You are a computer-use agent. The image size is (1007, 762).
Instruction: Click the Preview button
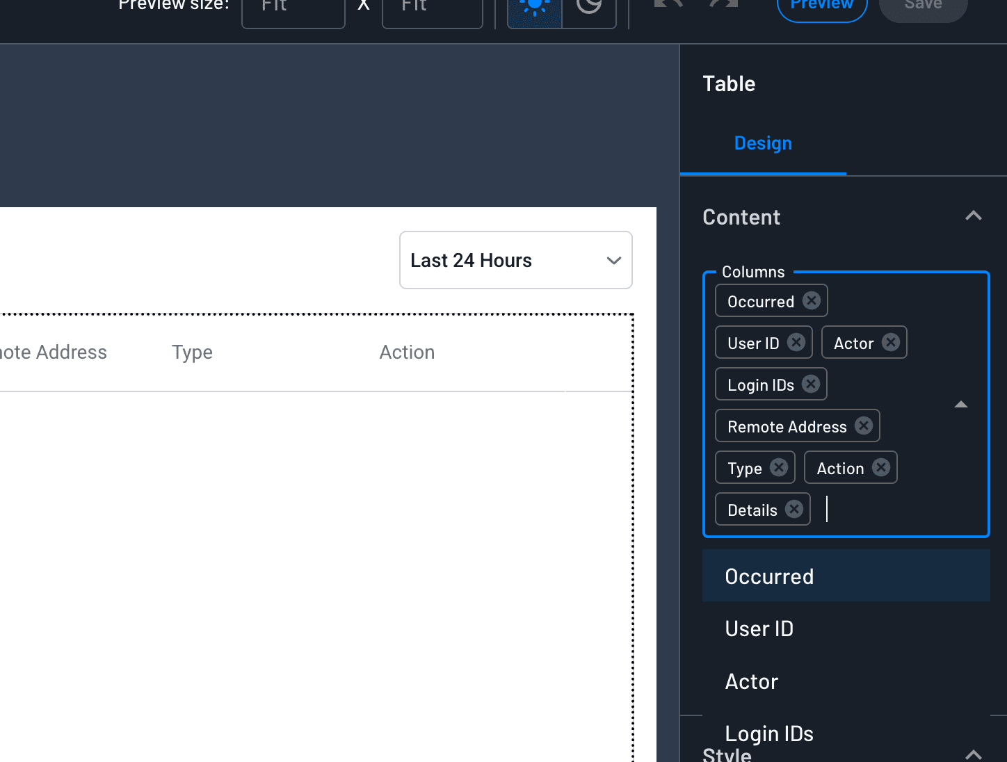point(821,4)
